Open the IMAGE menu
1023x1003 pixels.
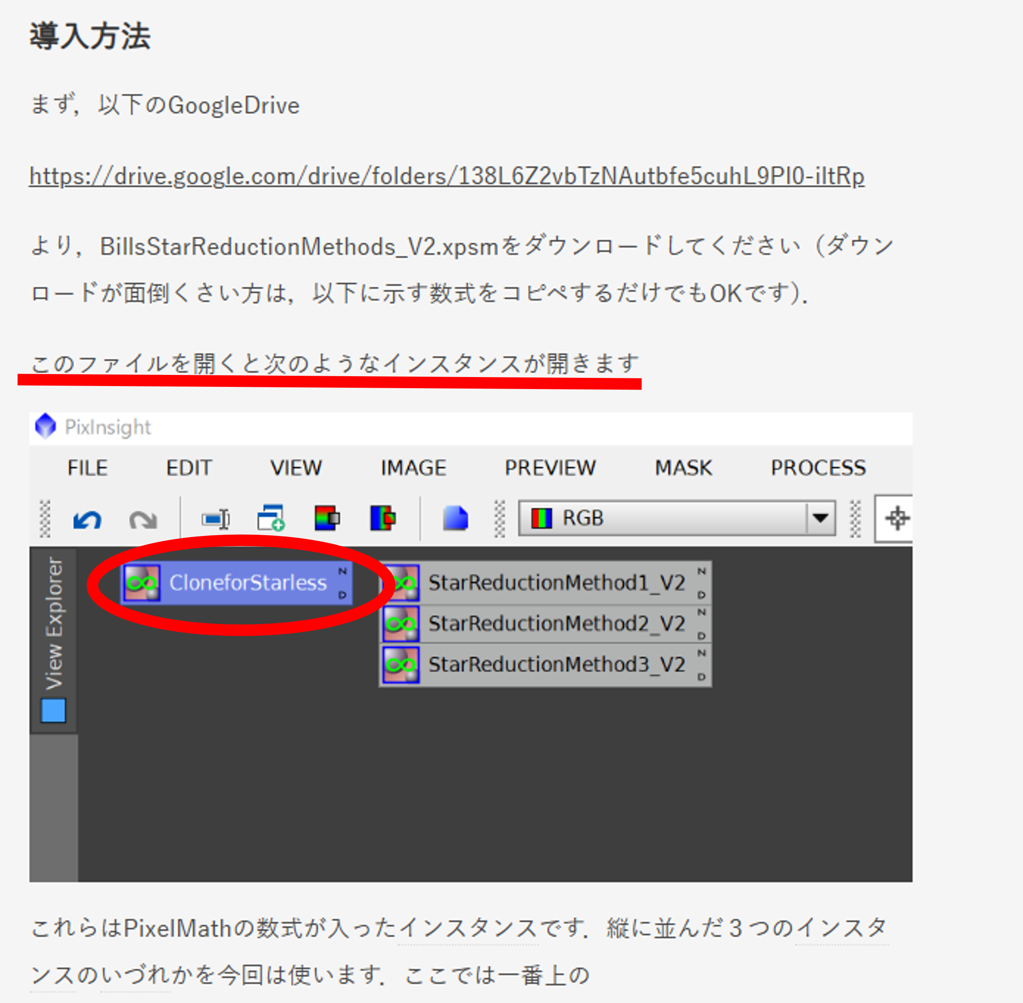tap(413, 468)
